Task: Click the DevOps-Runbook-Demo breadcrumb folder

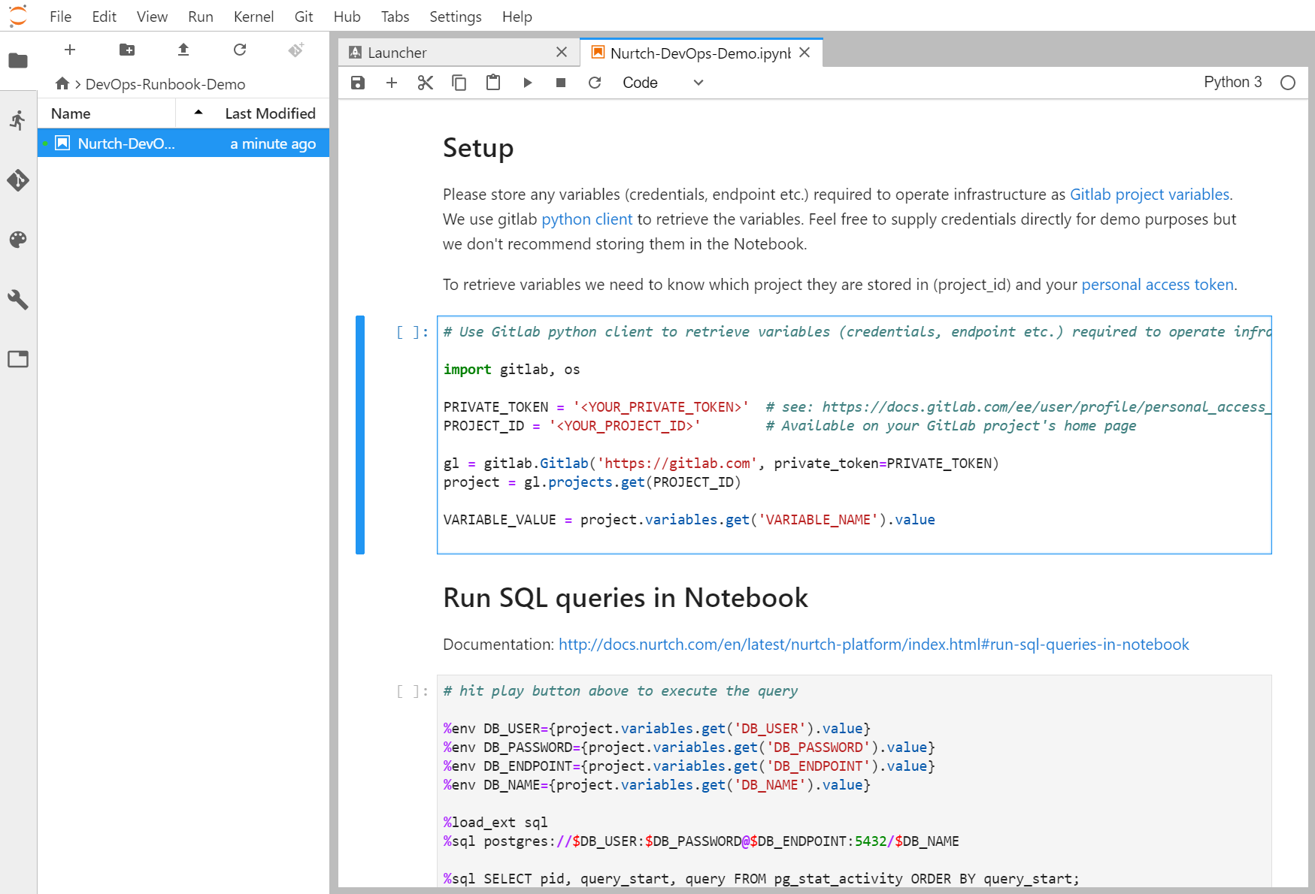Action: 165,84
